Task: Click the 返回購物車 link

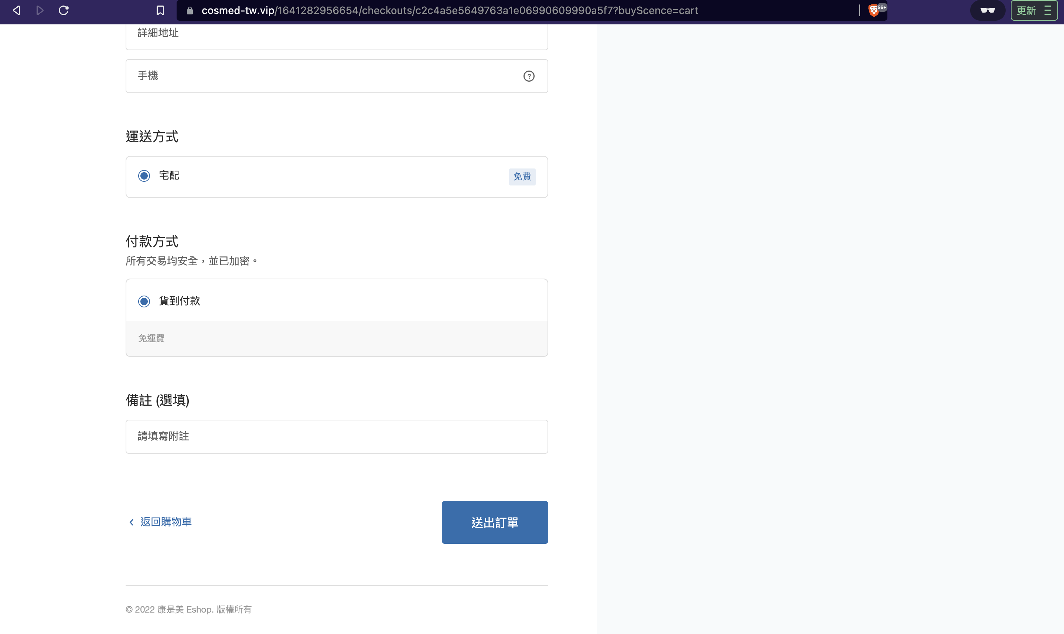Action: tap(166, 522)
